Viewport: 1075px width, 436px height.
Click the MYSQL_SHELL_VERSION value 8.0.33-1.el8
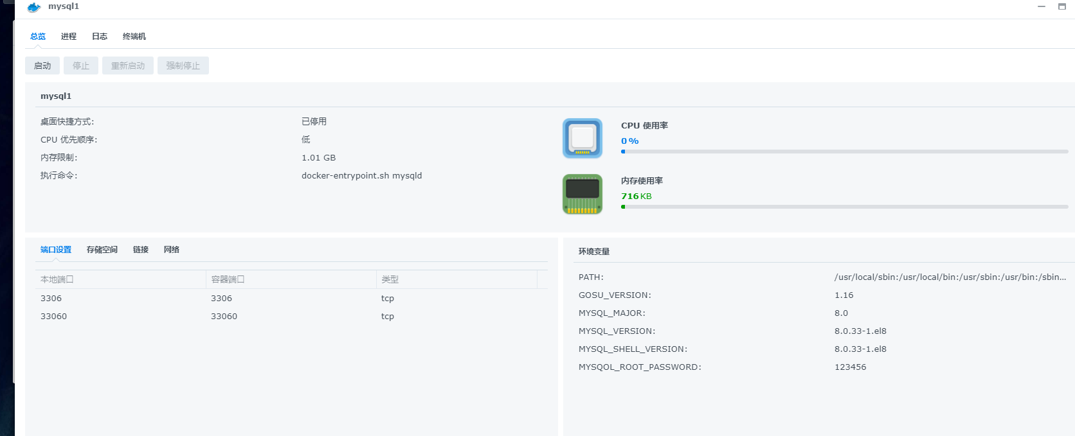point(860,349)
